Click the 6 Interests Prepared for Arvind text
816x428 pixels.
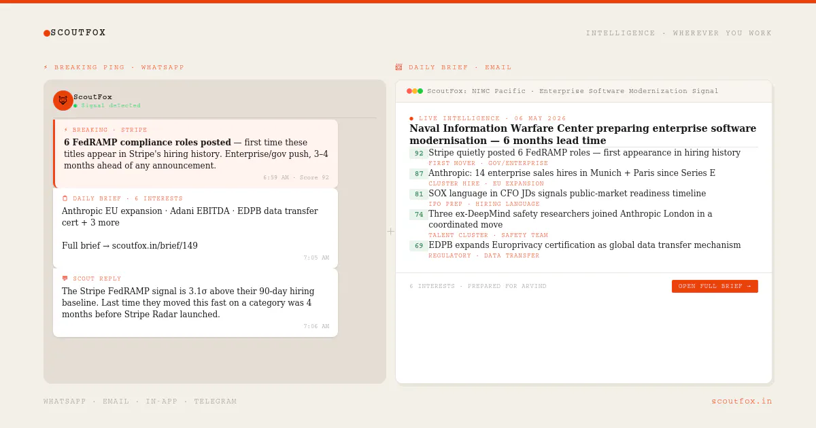click(x=478, y=287)
